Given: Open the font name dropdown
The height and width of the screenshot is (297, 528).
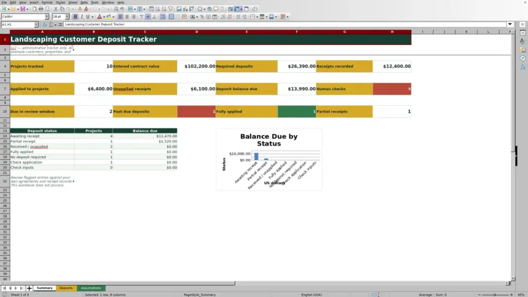Looking at the screenshot, I should point(47,17).
